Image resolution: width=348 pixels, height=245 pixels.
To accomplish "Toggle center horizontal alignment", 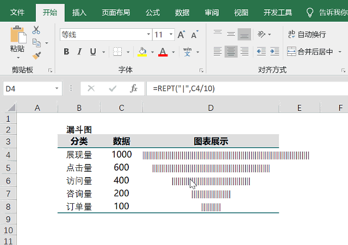I will 231,52.
